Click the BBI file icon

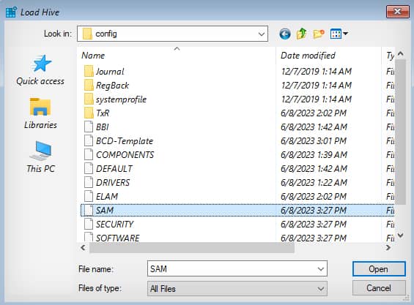tap(89, 127)
